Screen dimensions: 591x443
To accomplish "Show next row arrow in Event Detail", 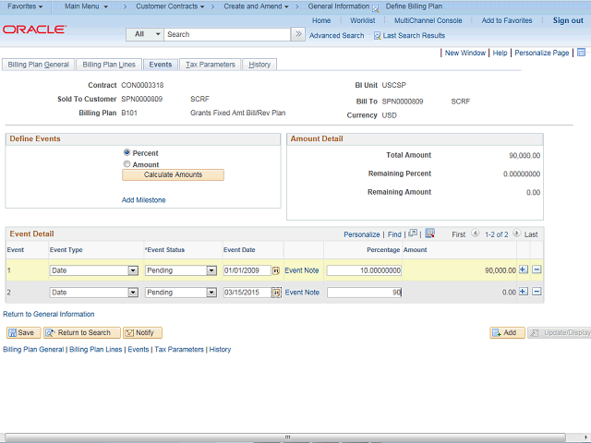I will (517, 234).
